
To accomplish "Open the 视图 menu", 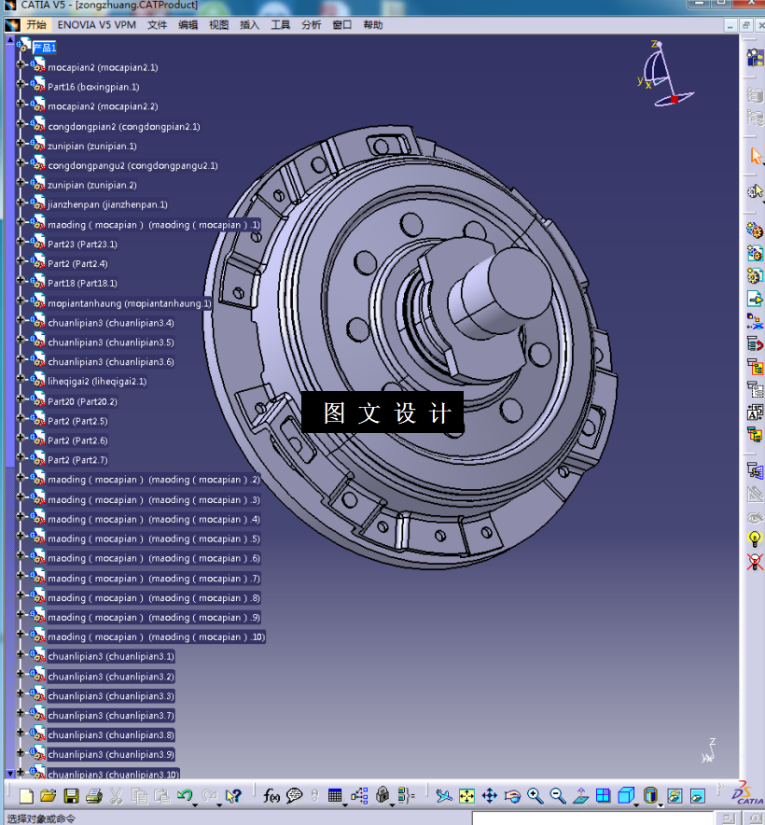I will click(218, 24).
